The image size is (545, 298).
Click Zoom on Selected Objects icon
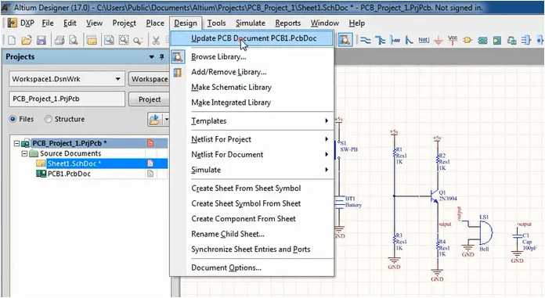tap(138, 41)
